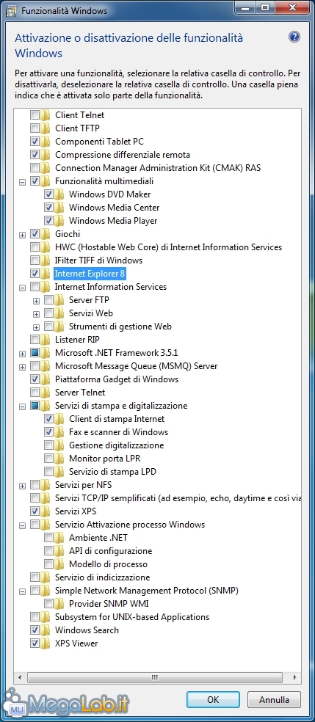Enable the Client TFTP checkbox
315x722 pixels.
point(35,128)
